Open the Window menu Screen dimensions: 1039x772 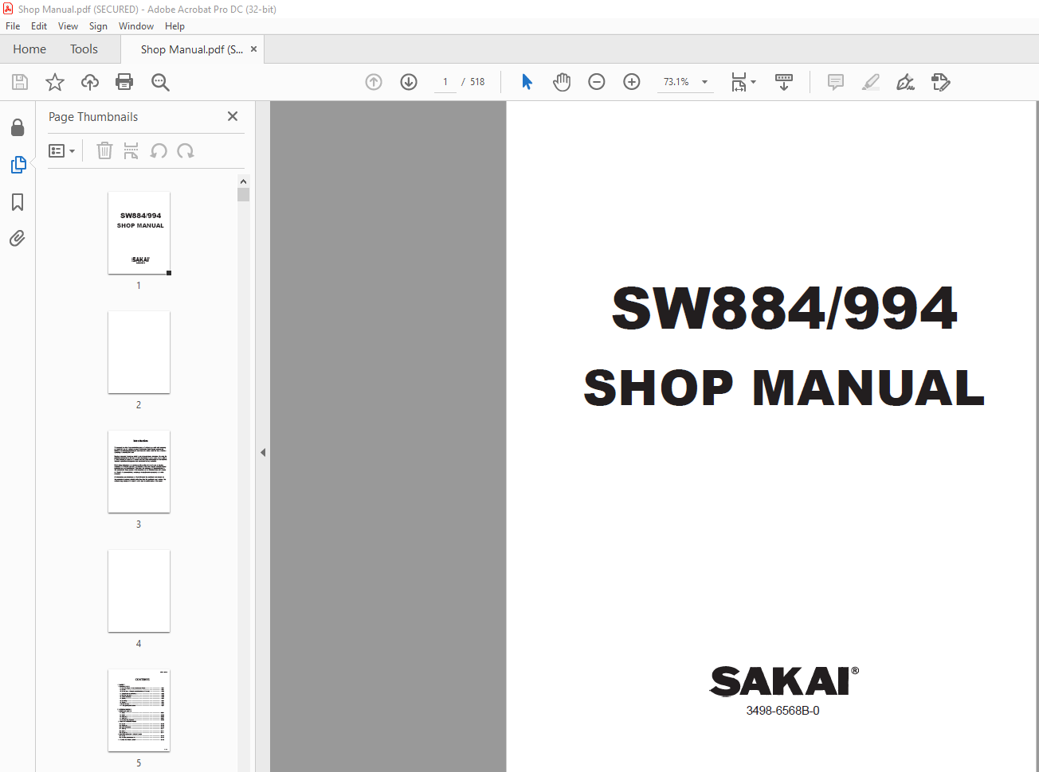pyautogui.click(x=136, y=26)
